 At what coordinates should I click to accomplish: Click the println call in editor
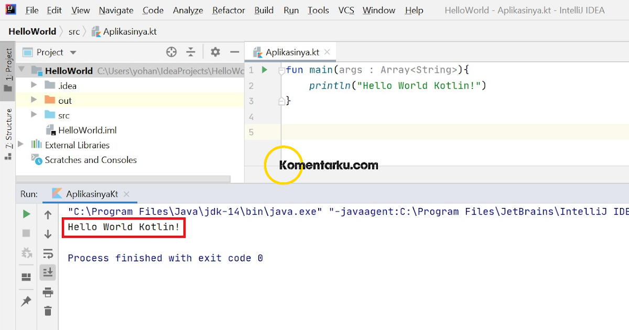[x=330, y=85]
